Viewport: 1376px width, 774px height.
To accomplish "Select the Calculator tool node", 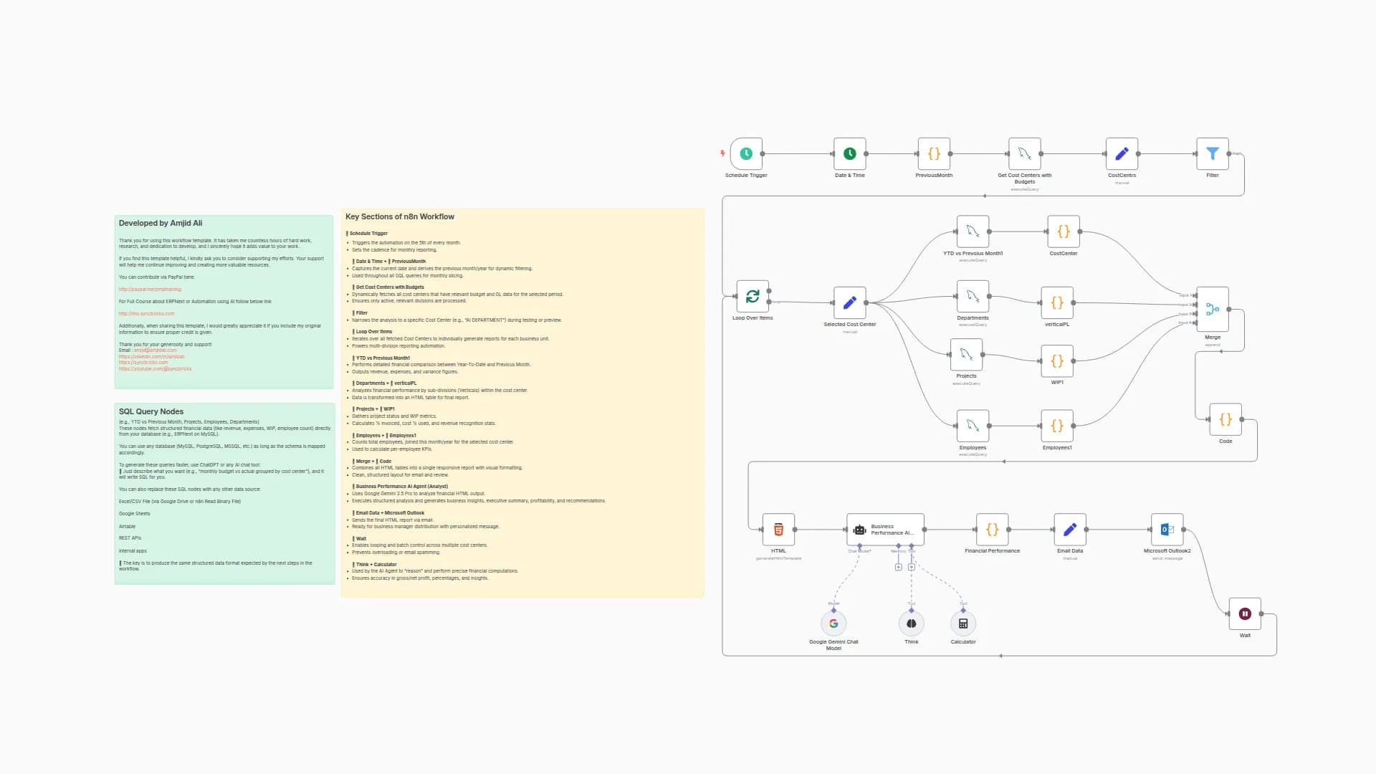I will coord(963,623).
